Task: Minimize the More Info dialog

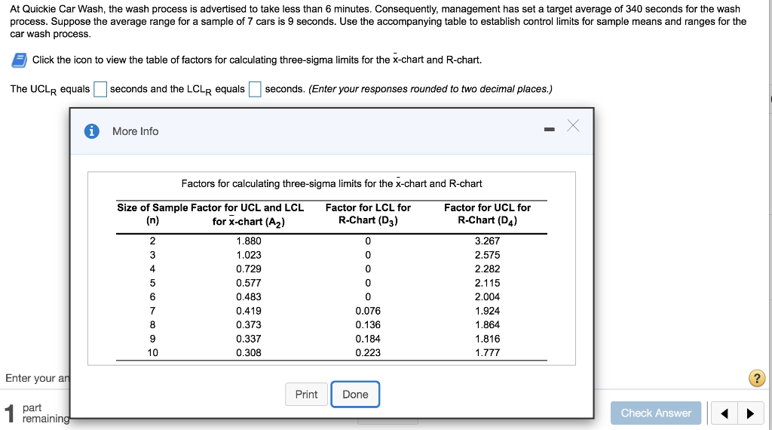Action: [x=550, y=130]
